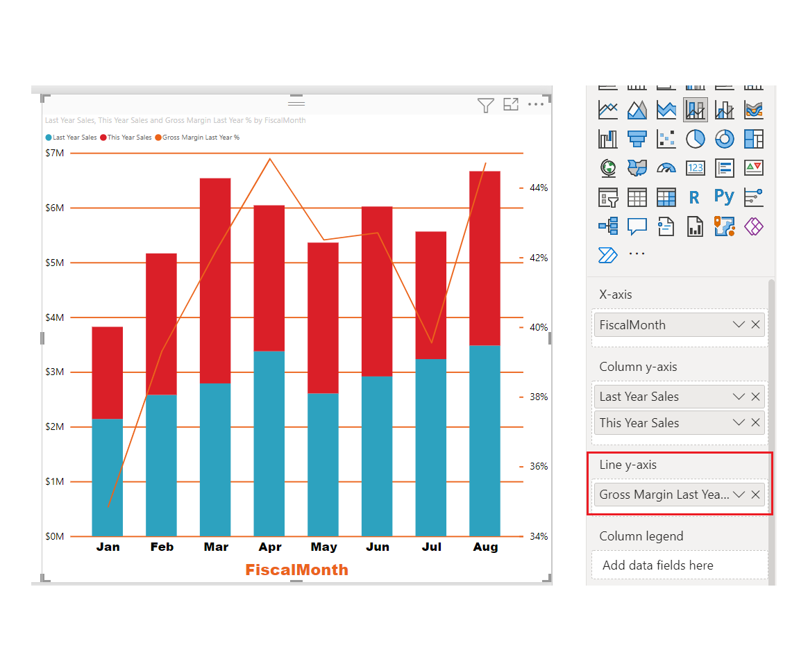Select the donut chart visualization icon
This screenshot has width=808, height=671.
coord(724,139)
